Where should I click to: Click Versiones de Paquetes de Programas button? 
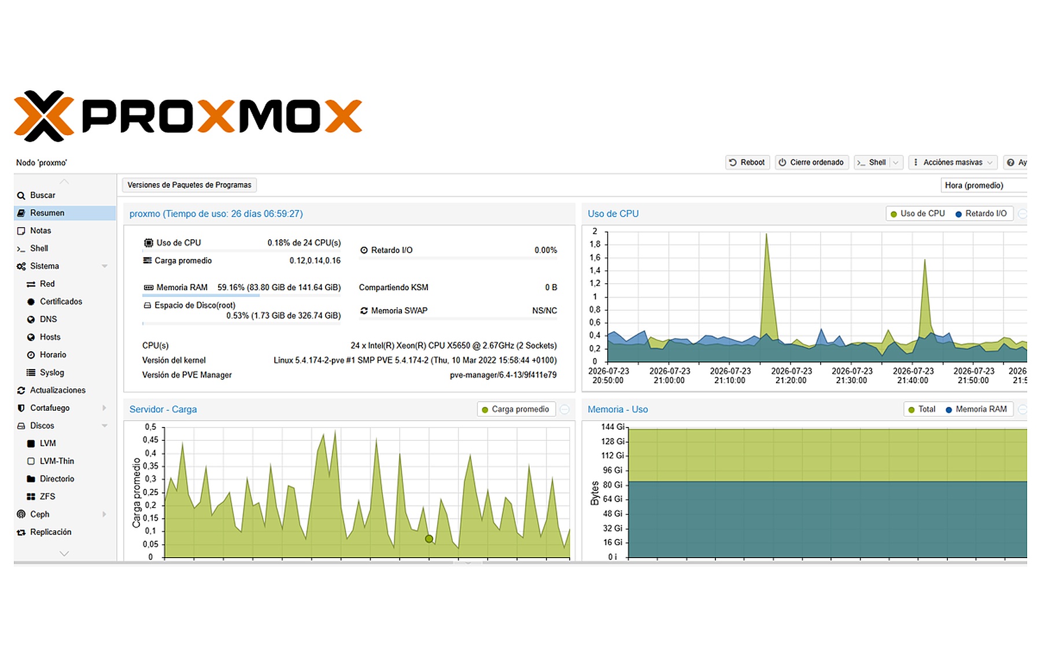coord(189,185)
